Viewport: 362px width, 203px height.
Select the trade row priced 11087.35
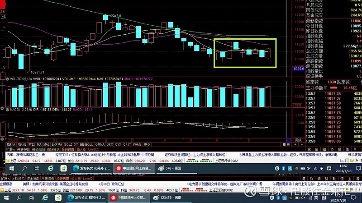point(334,93)
